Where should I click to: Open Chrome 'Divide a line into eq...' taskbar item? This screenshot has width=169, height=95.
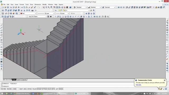[x=22, y=93]
